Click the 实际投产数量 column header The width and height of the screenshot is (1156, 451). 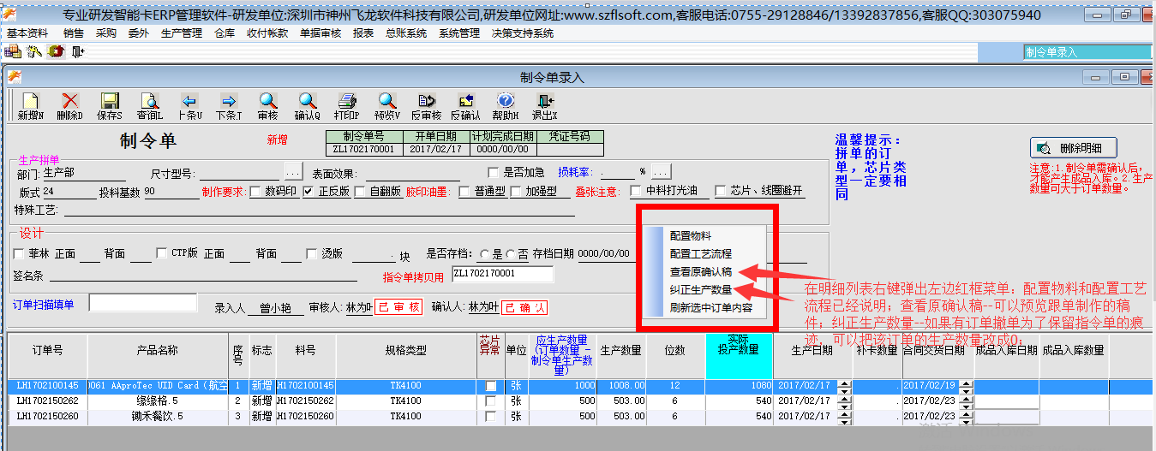coord(738,355)
